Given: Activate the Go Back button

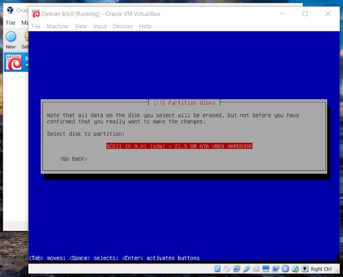Looking at the screenshot, I should (x=73, y=159).
